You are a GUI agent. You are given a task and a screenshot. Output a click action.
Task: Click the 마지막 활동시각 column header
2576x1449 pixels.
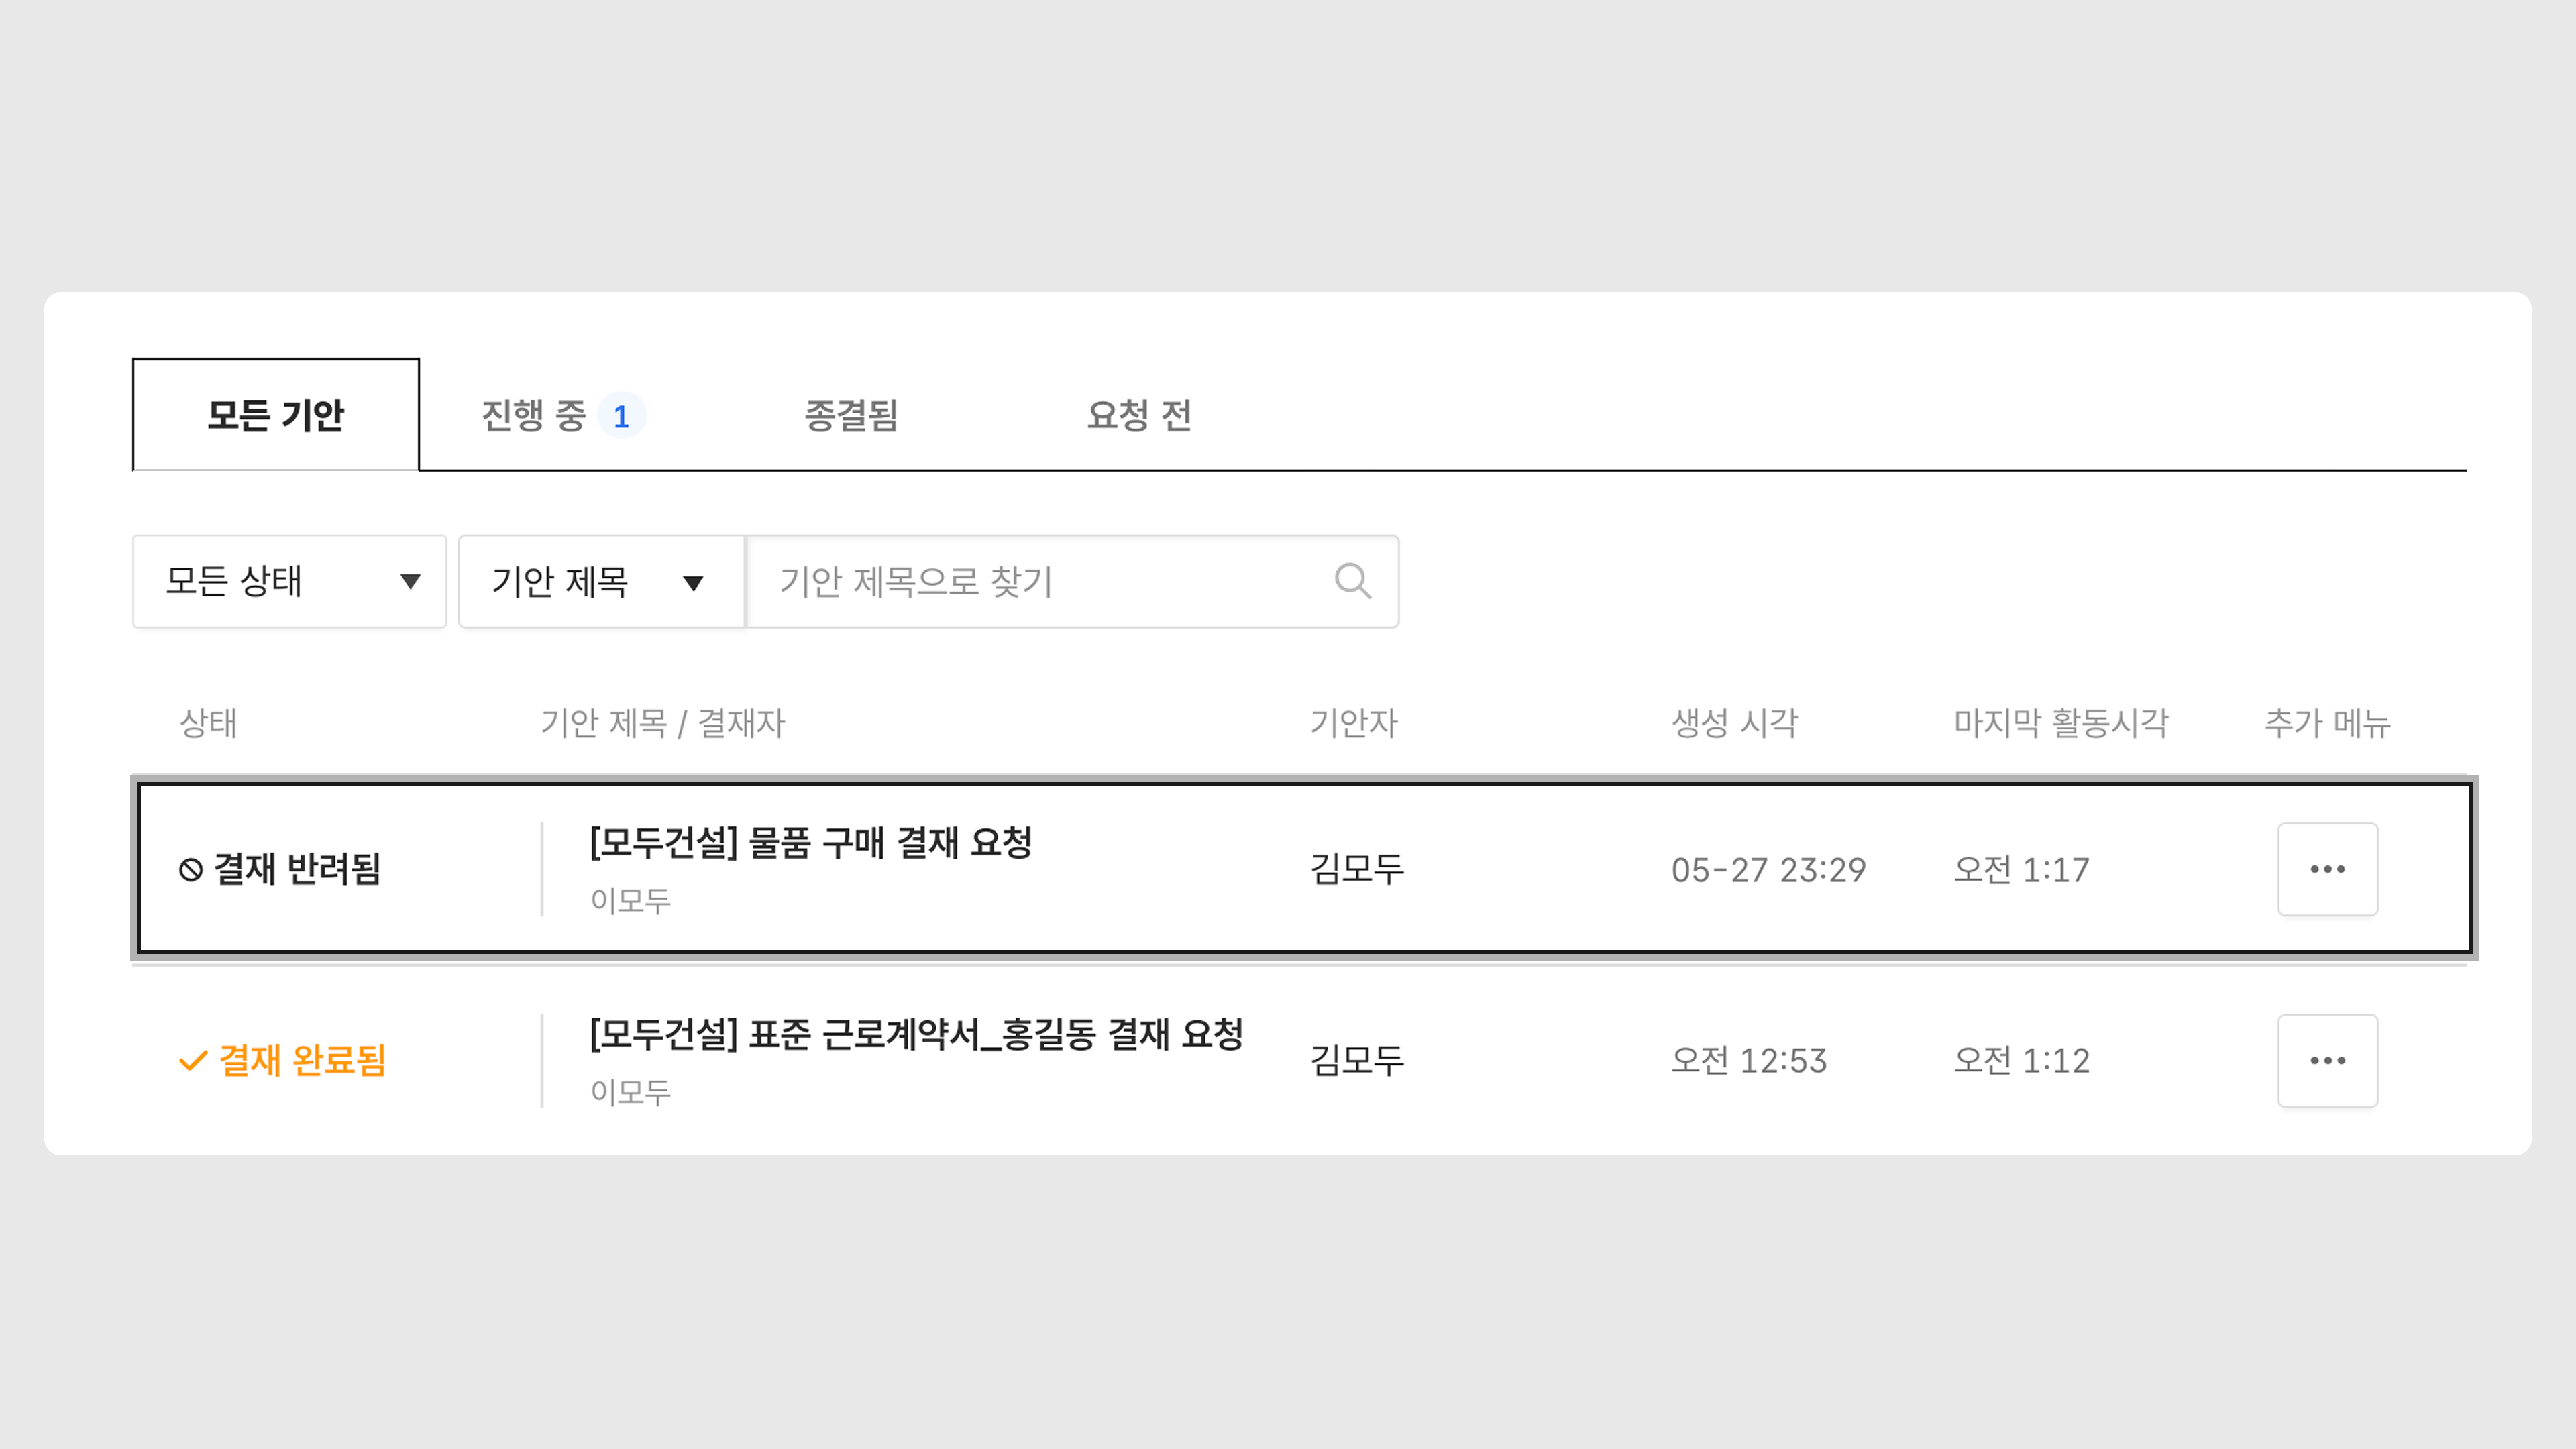tap(2061, 723)
